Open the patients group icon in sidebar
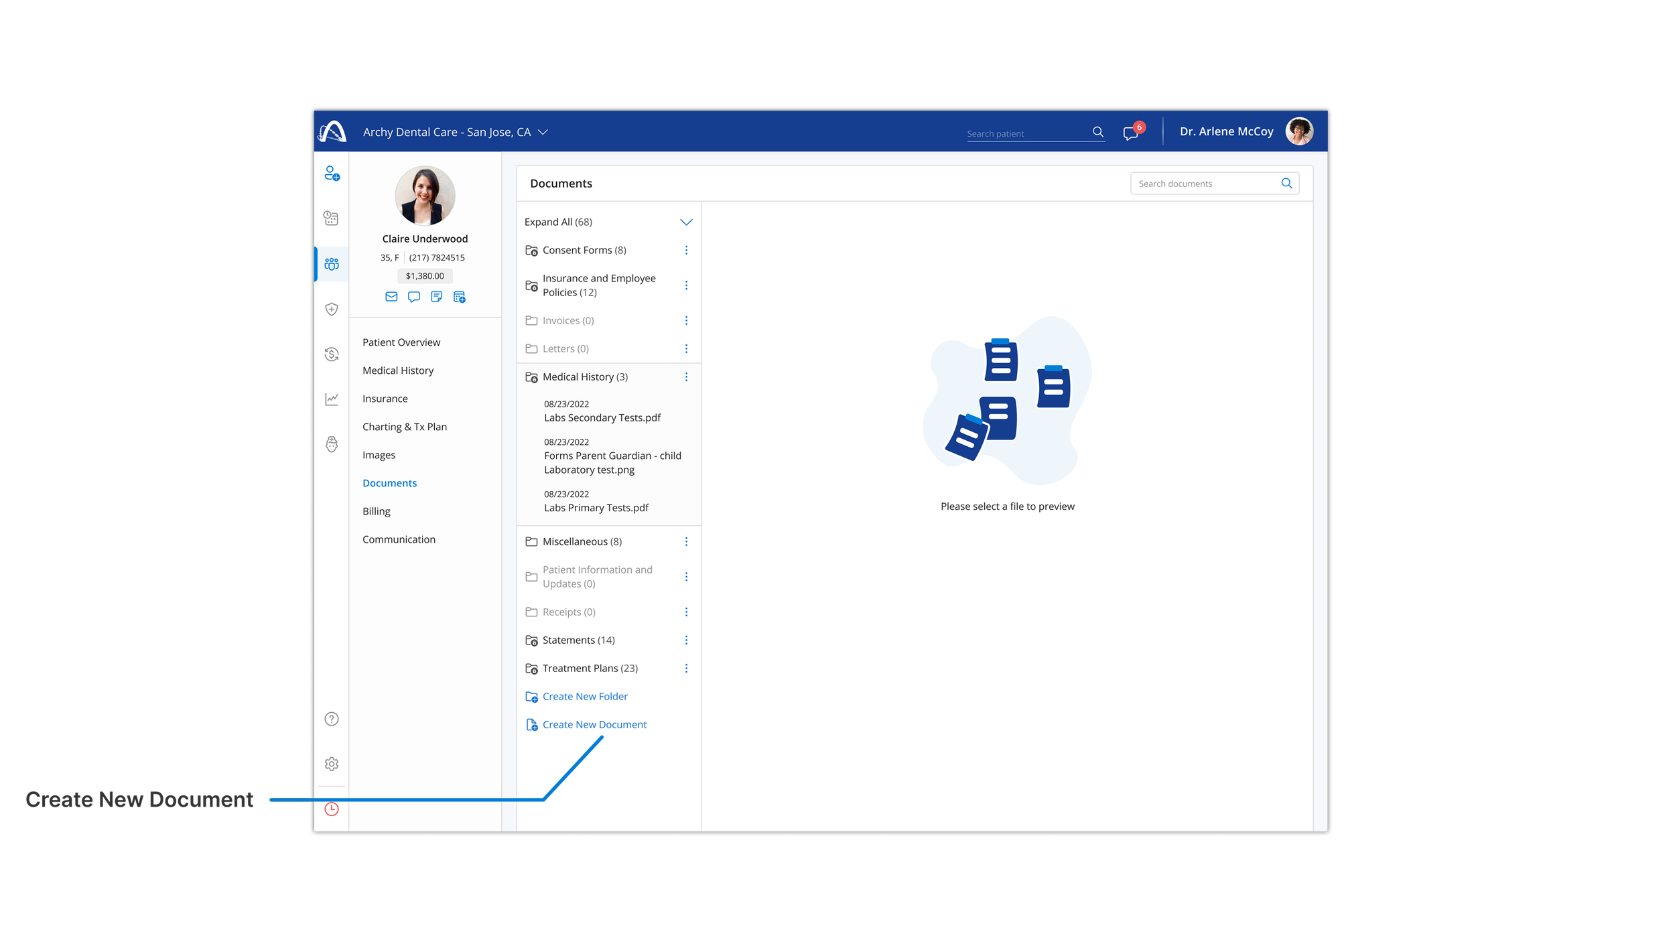The height and width of the screenshot is (942, 1675). [332, 264]
